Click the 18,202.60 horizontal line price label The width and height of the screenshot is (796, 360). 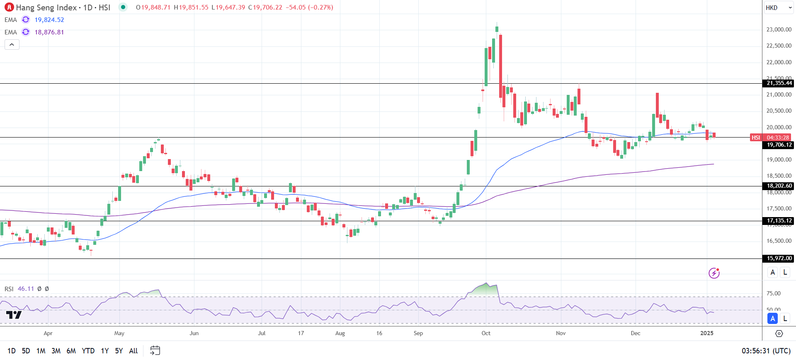click(779, 186)
